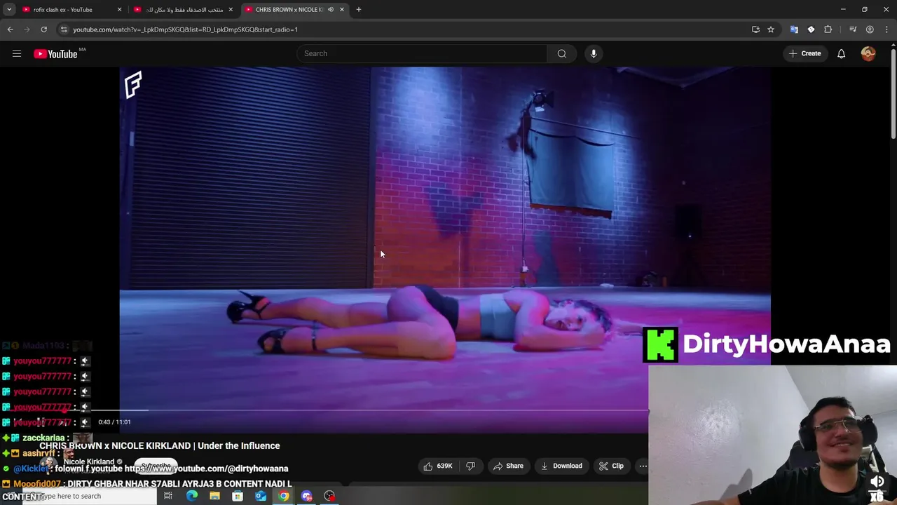Mute the CHRIS BROWN tab audio icon
Image resolution: width=897 pixels, height=505 pixels.
coord(331,10)
